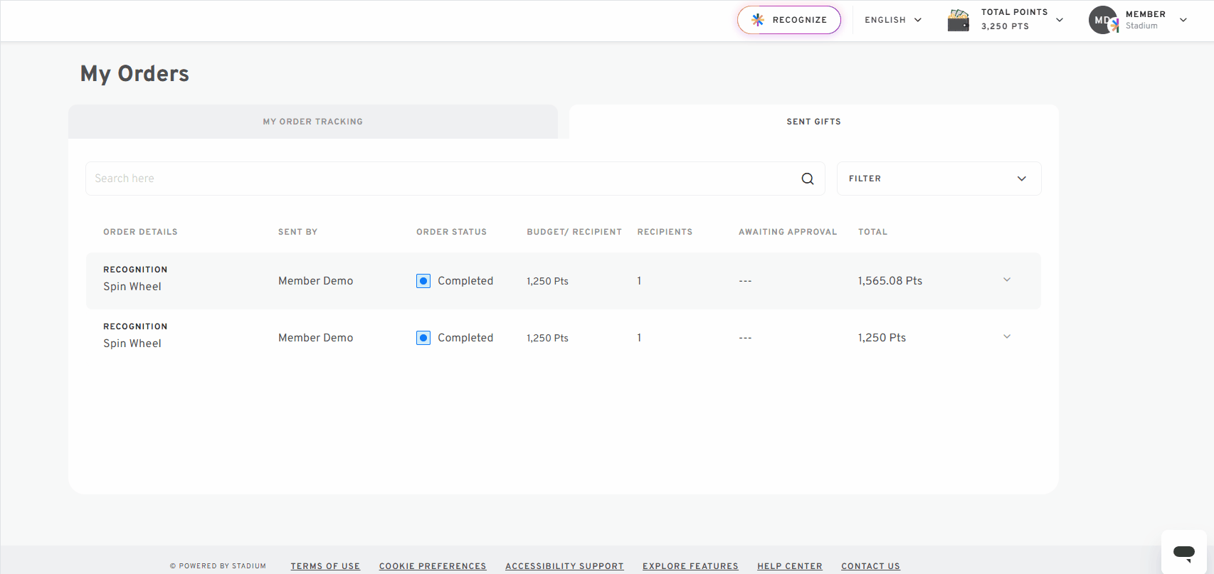Image resolution: width=1214 pixels, height=574 pixels.
Task: Open the chat widget bubble icon
Action: (1184, 552)
